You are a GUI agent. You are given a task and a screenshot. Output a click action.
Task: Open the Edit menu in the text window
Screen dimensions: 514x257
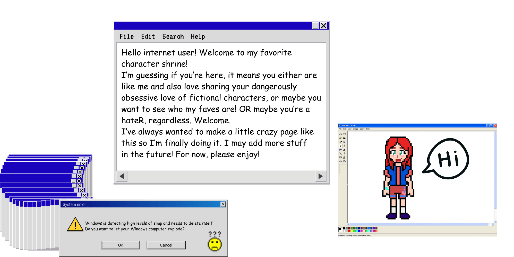[148, 36]
